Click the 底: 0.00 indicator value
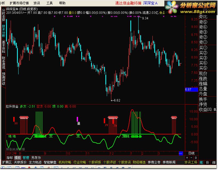 pos(70,107)
